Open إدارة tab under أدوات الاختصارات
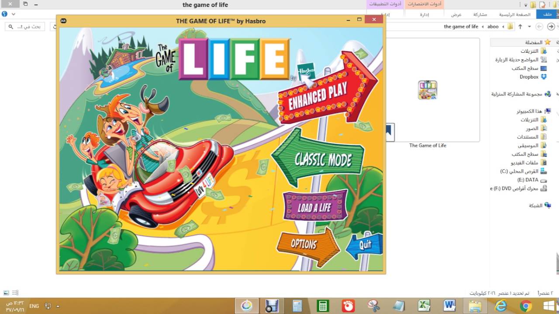559x314 pixels. [424, 14]
